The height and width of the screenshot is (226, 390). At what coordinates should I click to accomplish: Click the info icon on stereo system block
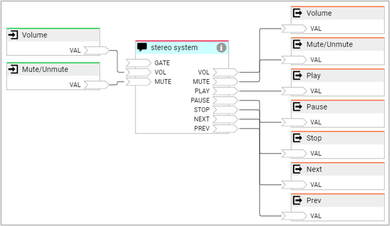tap(221, 47)
